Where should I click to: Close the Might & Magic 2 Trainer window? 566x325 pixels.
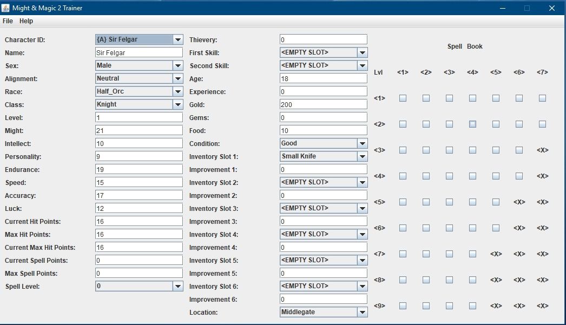coord(551,8)
